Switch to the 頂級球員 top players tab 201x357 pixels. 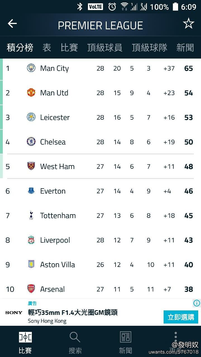105,47
